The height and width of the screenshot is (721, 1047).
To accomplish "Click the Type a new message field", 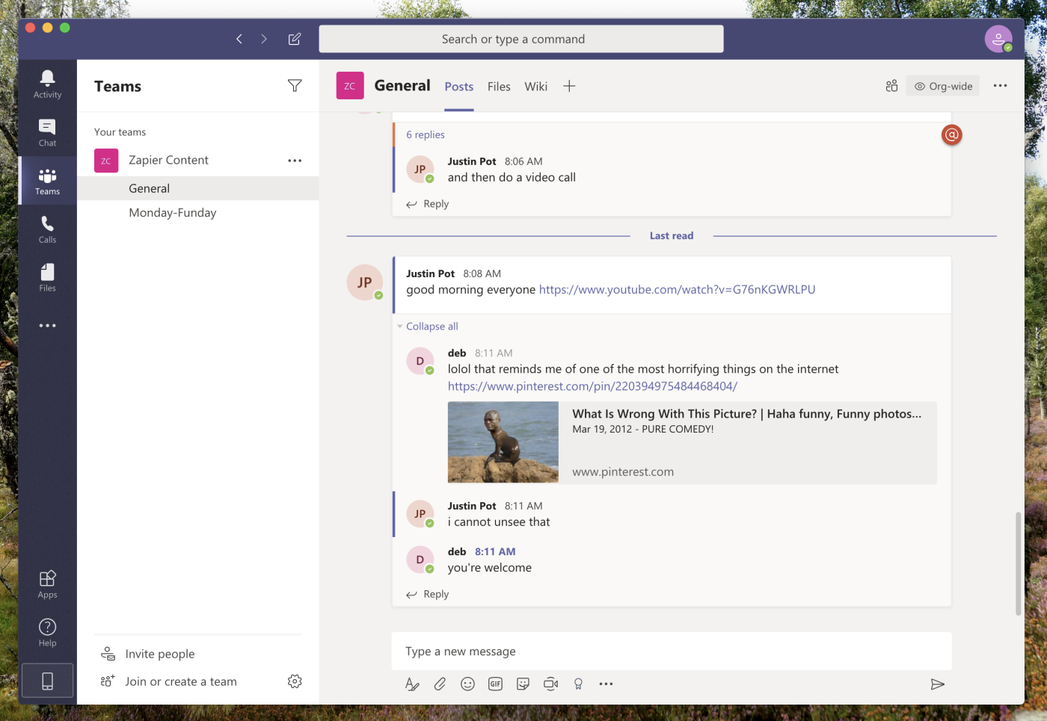I will pyautogui.click(x=671, y=652).
